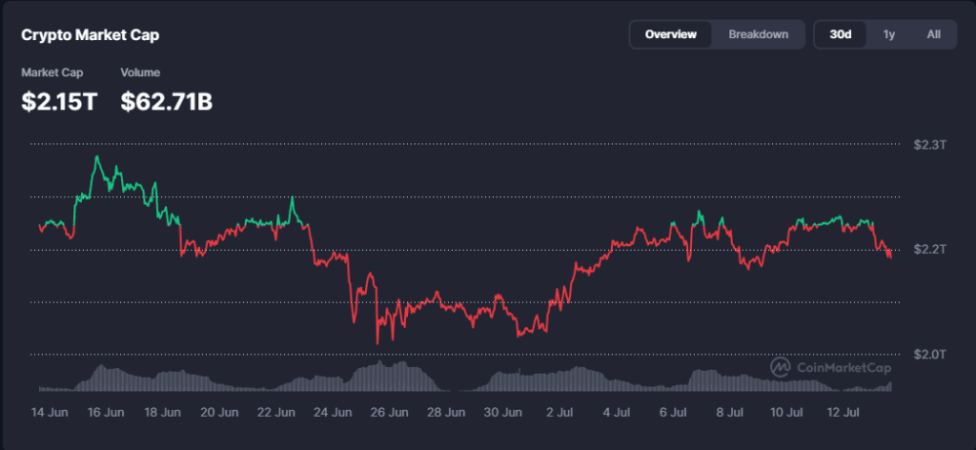
Task: Select the All time range
Action: pos(933,35)
